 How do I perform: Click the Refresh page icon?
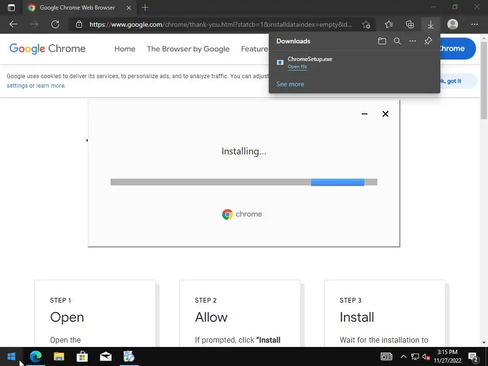[x=55, y=24]
